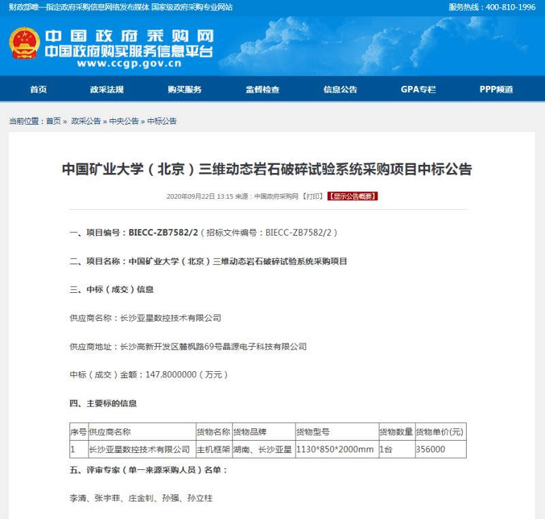Screen dimensions: 545x519
Task: Visit the PPP频道 channel
Action: click(x=496, y=89)
